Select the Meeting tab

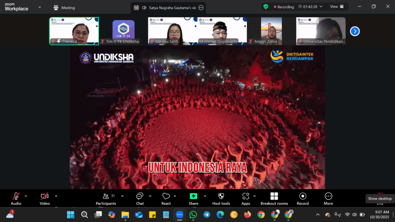click(x=64, y=8)
